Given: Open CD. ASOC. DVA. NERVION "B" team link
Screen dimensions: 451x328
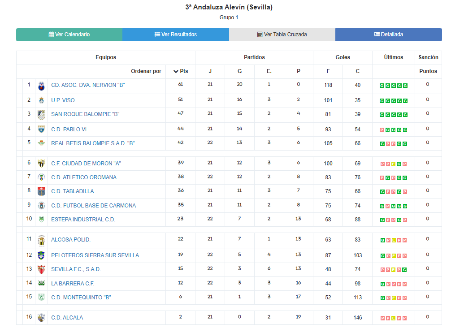Looking at the screenshot, I should click(88, 85).
